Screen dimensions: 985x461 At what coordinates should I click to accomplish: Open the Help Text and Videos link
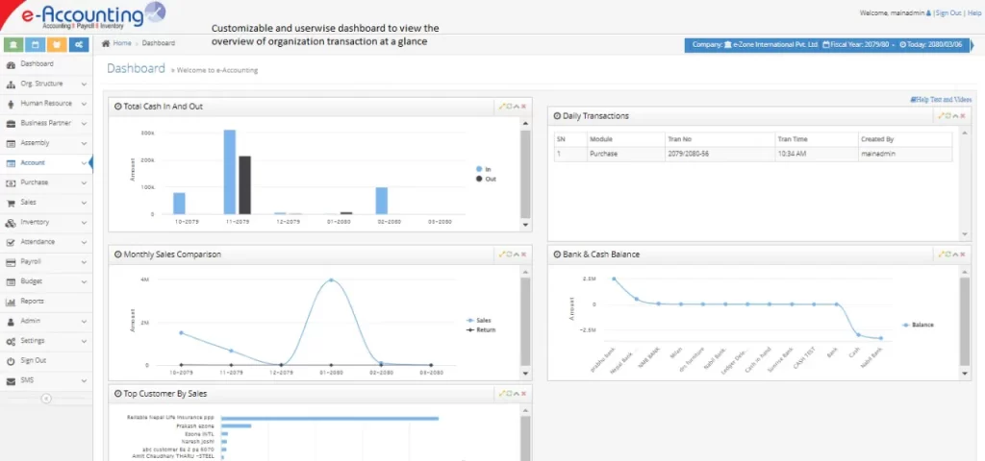click(x=941, y=99)
